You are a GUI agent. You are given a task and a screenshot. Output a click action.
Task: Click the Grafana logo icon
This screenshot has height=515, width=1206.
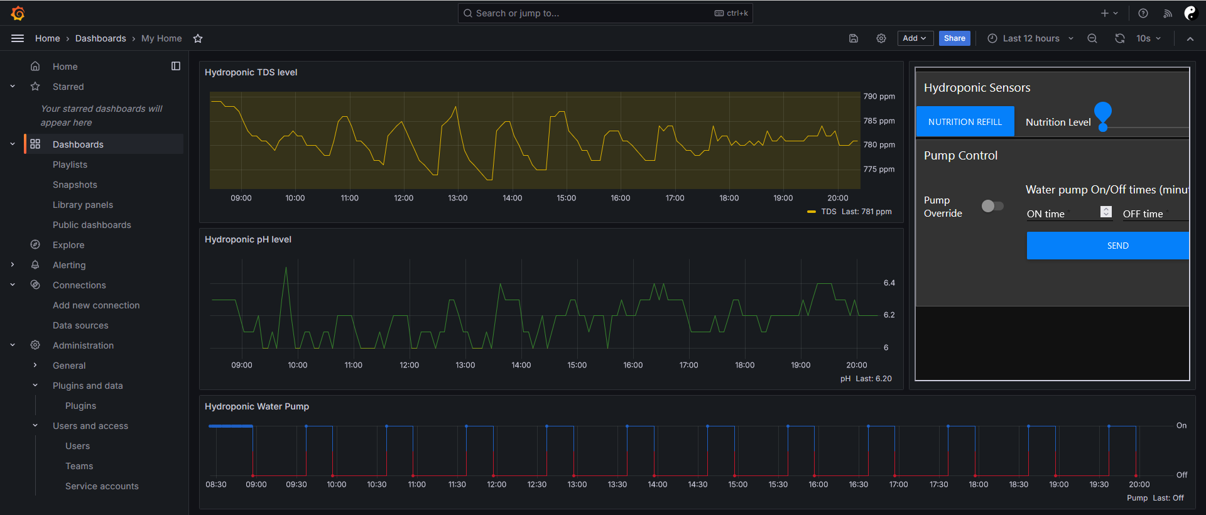click(x=18, y=13)
